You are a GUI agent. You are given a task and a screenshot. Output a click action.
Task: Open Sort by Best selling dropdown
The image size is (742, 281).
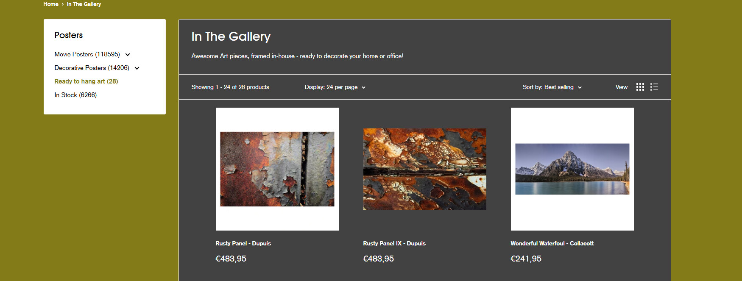click(x=552, y=87)
